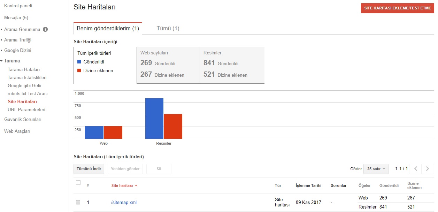
Task: Open URL Parametreleri page
Action: [26, 110]
